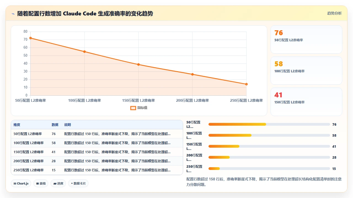Click the 指标值 legend label
353x198 pixels.
click(x=142, y=108)
